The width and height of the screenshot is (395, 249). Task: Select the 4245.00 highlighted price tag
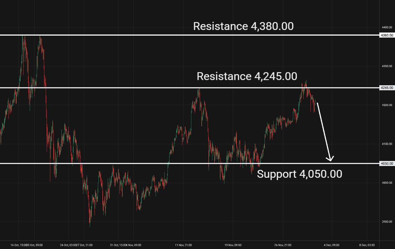(387, 88)
